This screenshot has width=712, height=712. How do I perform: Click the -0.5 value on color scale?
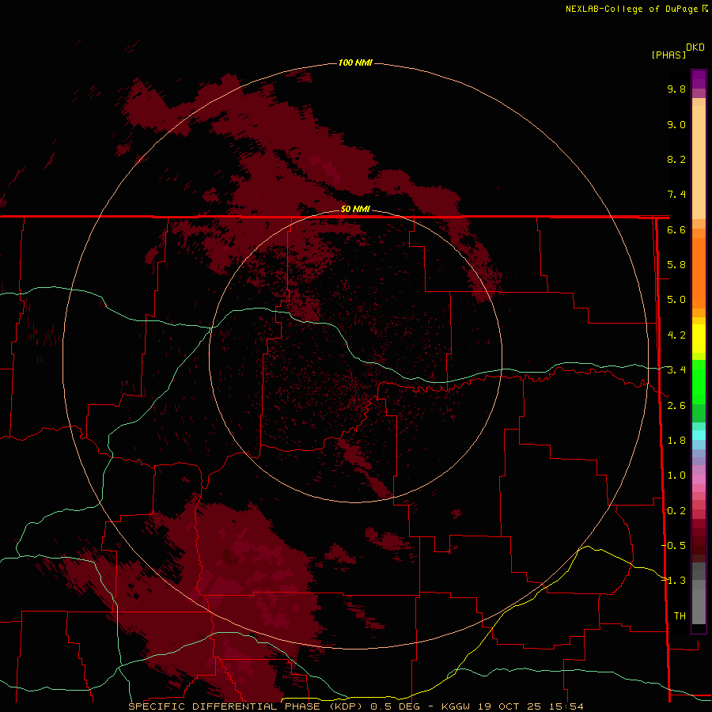coord(674,546)
